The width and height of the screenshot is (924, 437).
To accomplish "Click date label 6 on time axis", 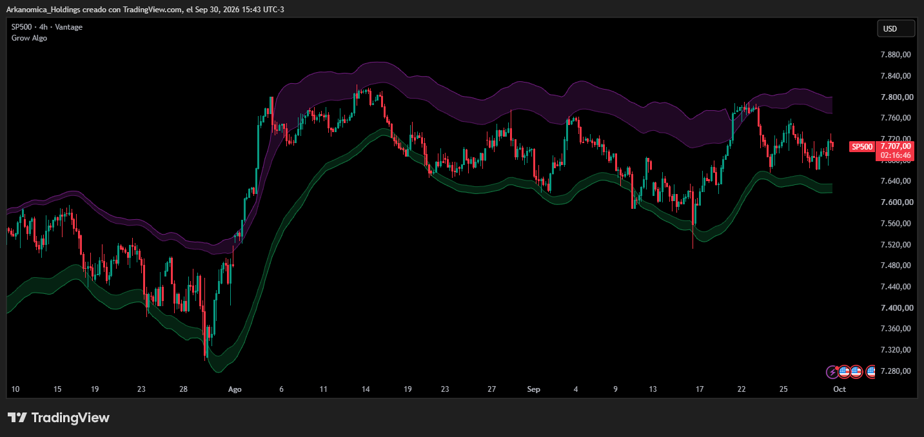I will [x=281, y=389].
